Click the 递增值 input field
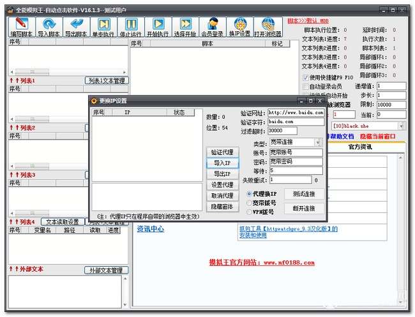This screenshot has height=317, width=415. pos(391,86)
